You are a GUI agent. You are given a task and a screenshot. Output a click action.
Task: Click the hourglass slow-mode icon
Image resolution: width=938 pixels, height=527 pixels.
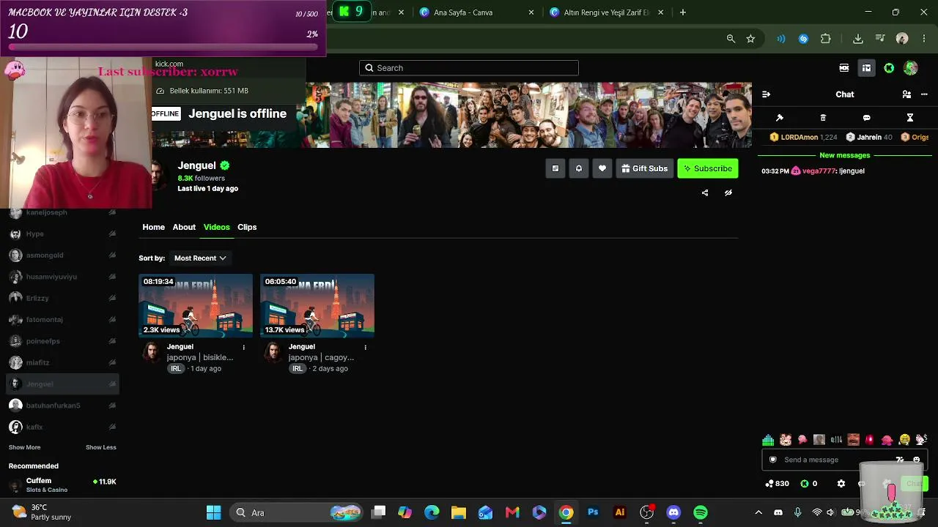tap(909, 118)
